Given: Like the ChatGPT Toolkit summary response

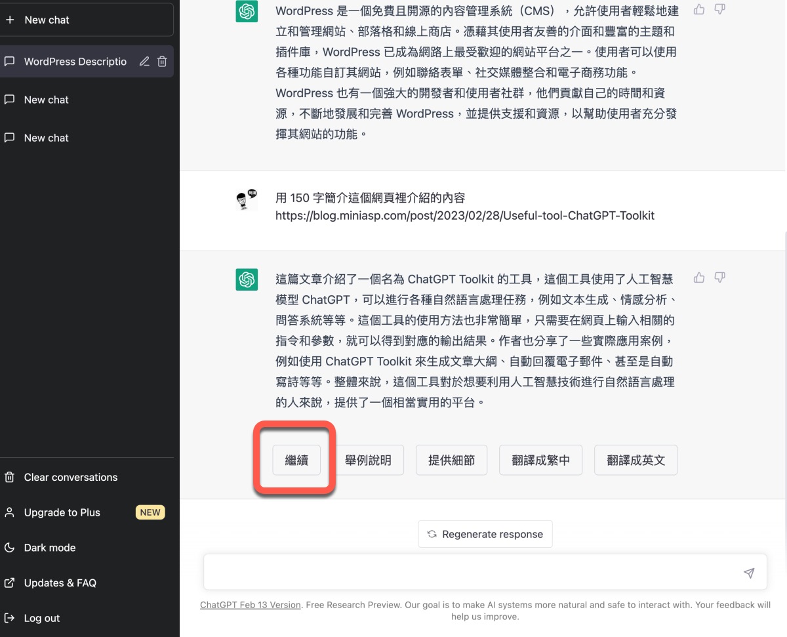Looking at the screenshot, I should [x=699, y=277].
